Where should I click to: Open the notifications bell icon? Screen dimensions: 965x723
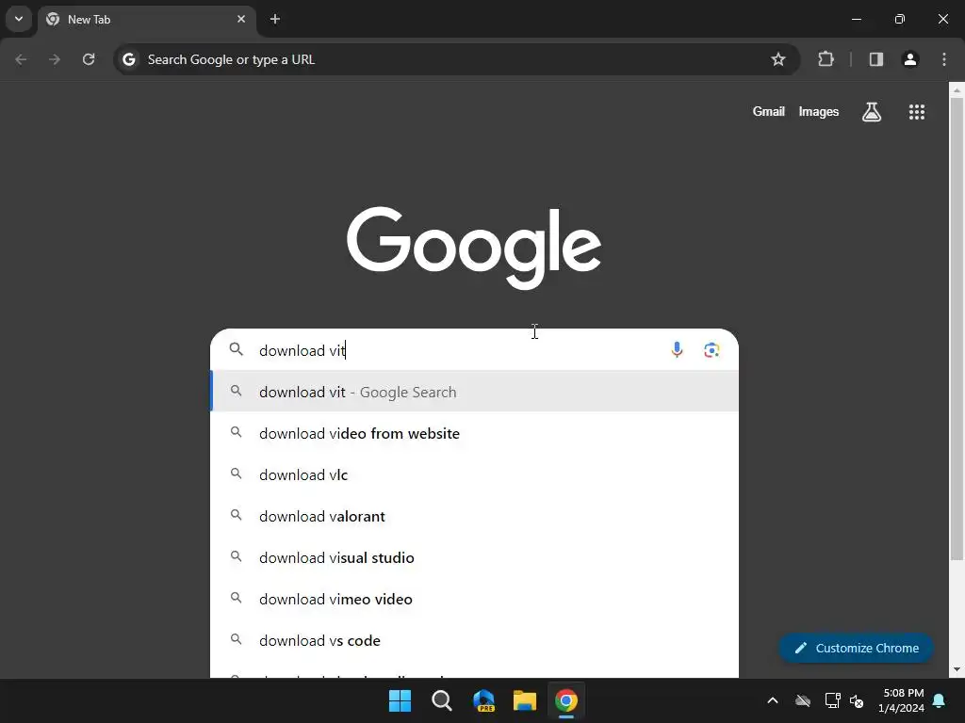point(940,700)
